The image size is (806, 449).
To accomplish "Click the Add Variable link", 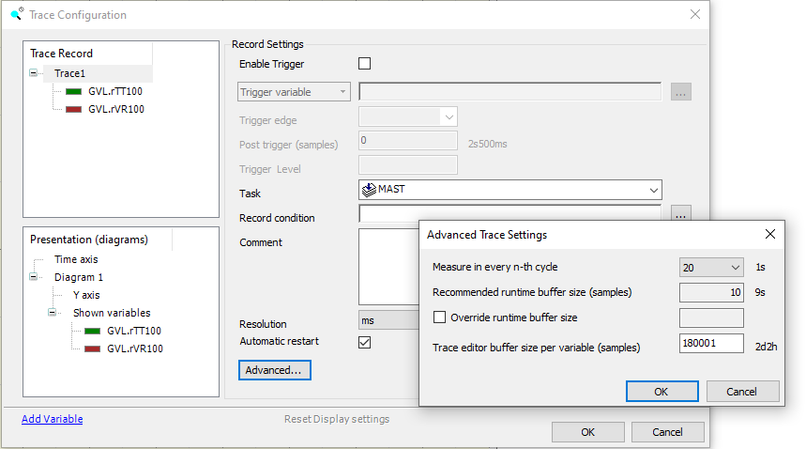I will click(53, 419).
